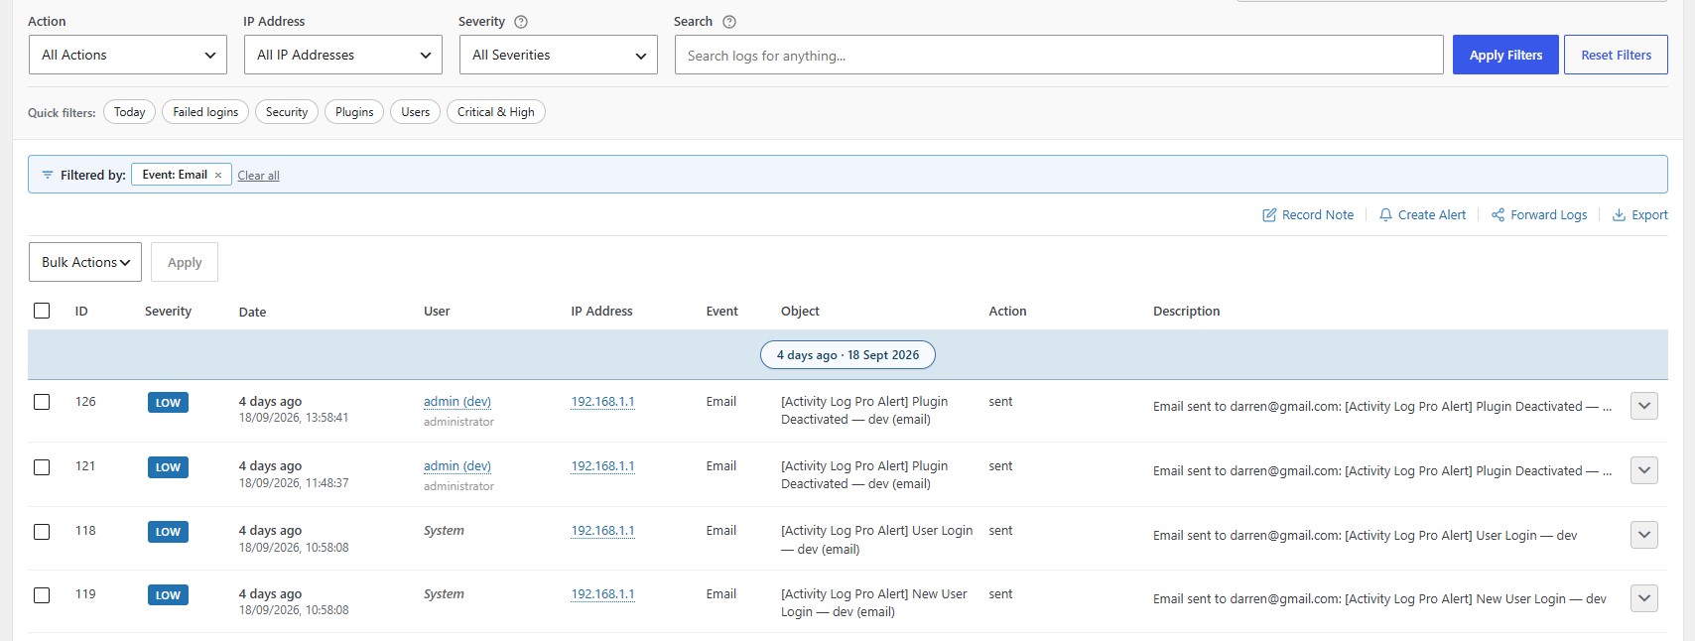Screen dimensions: 1695x641
Task: Apply the Today quick filter
Action: [x=129, y=112]
